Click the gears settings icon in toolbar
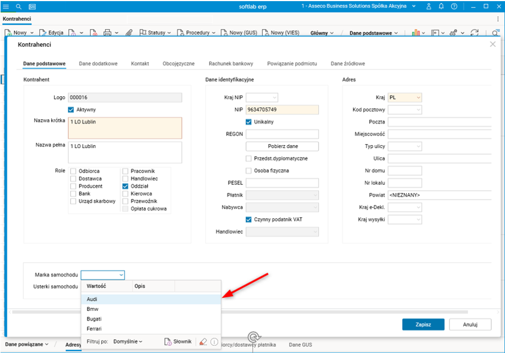Screen dimensions: 505x353 (x=453, y=32)
